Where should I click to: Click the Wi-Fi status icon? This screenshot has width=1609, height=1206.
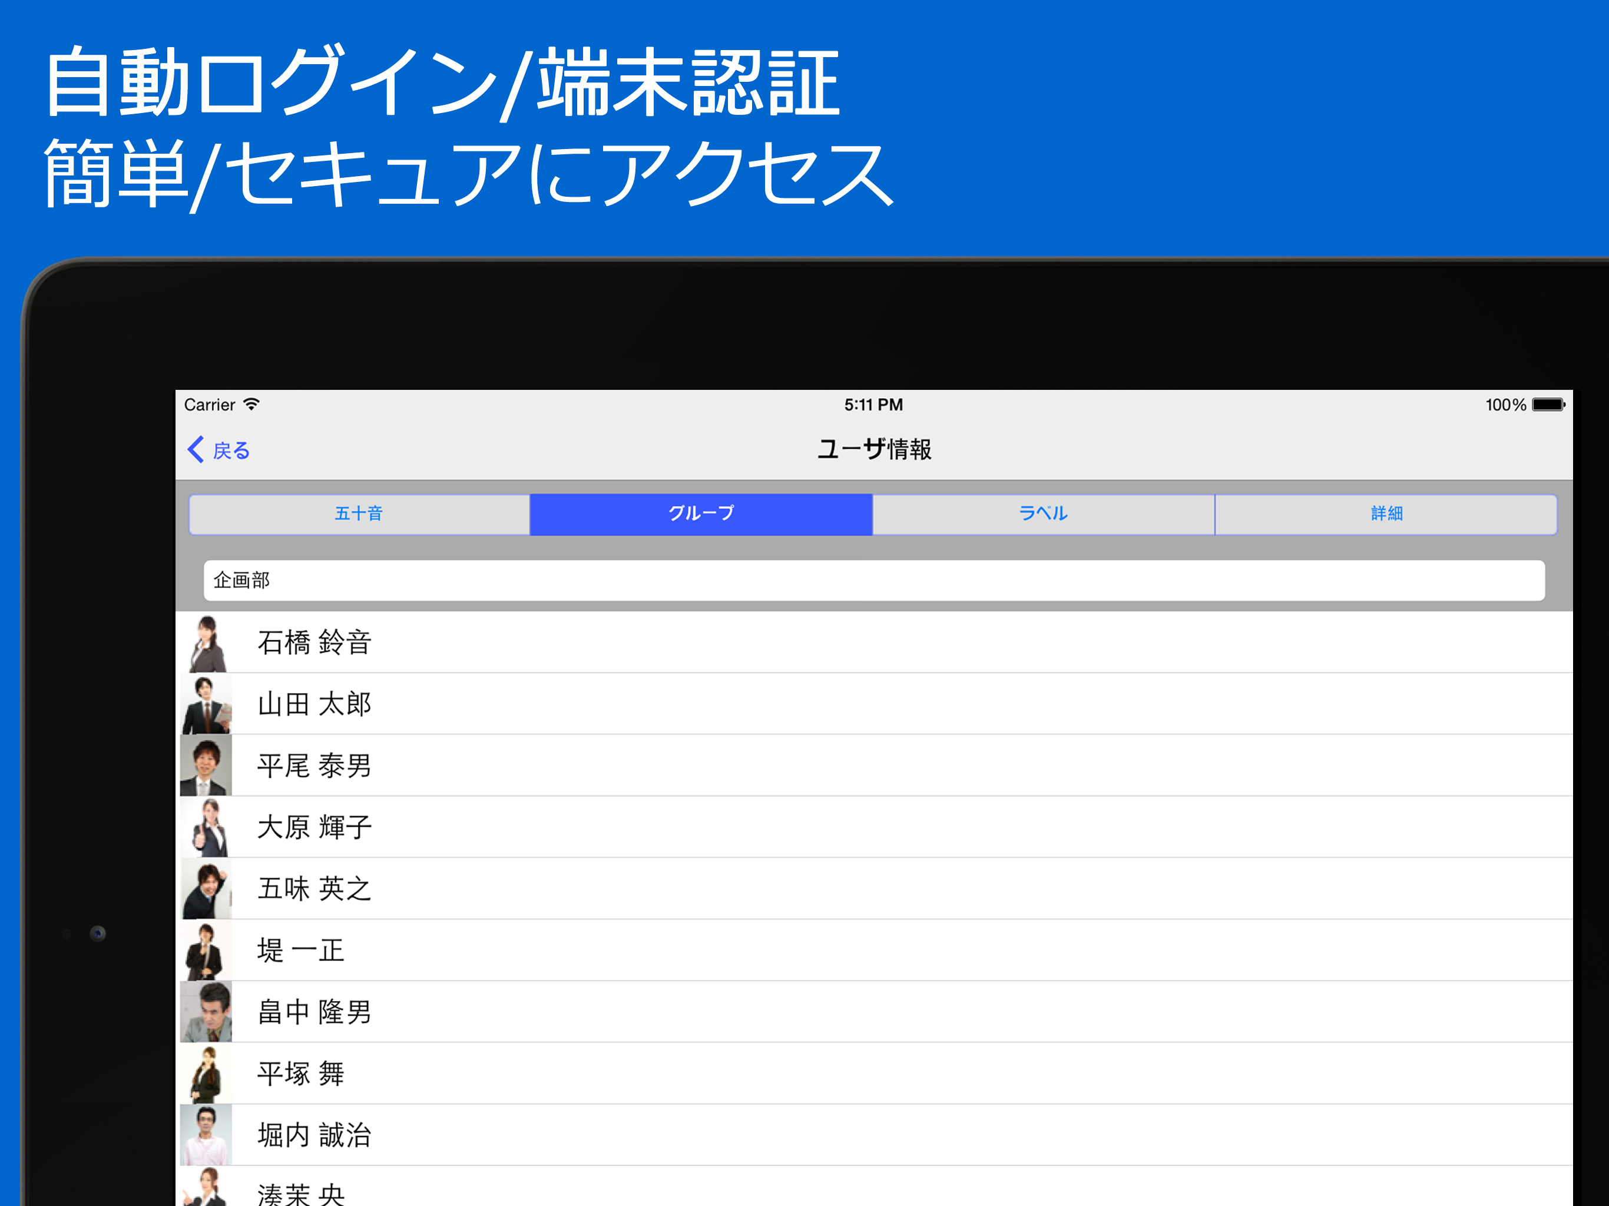(251, 405)
